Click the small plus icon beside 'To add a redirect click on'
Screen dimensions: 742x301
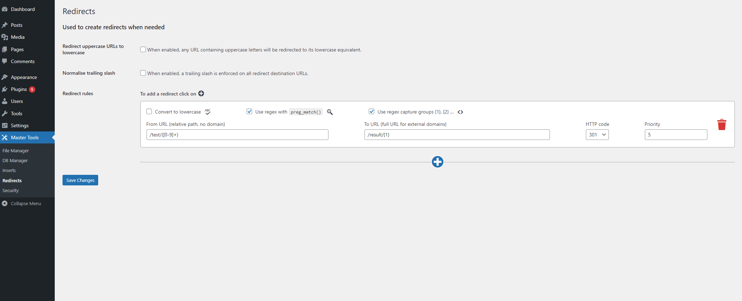click(x=201, y=93)
